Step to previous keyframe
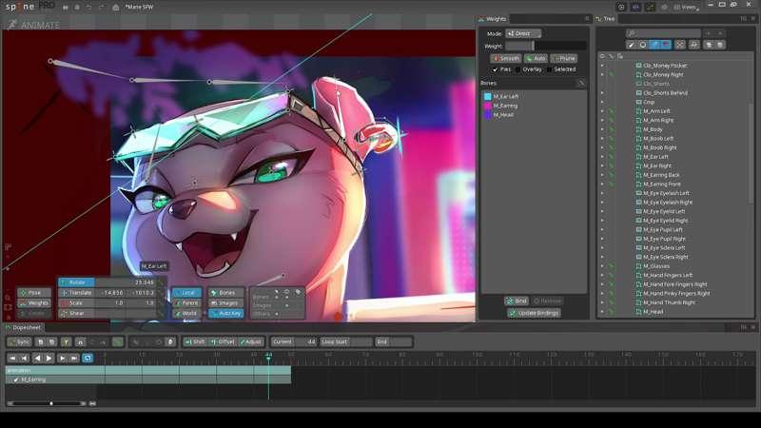Screen dimensions: 761x428 tap(25, 359)
